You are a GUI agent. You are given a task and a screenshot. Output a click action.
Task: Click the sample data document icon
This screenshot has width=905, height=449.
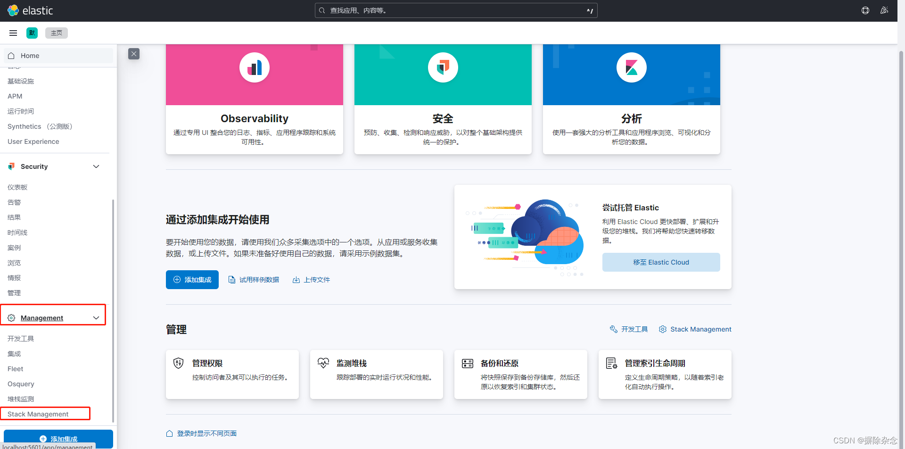tap(232, 280)
